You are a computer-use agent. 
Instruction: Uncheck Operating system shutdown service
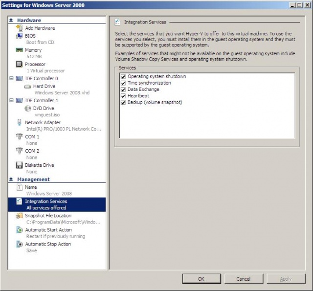point(123,77)
